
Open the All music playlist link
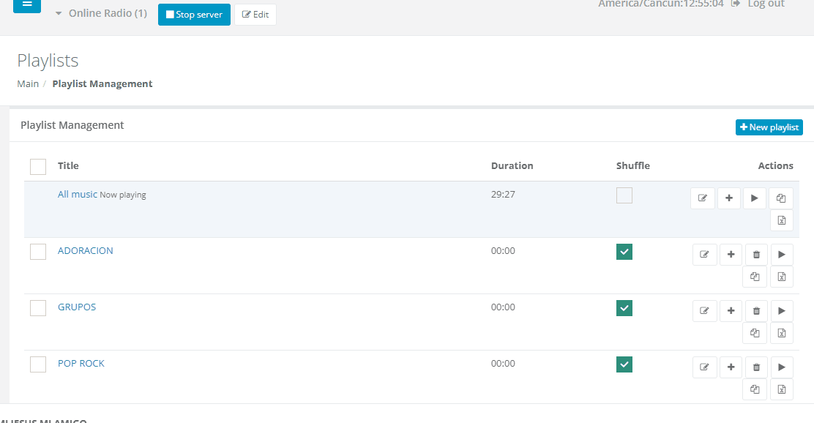click(78, 194)
